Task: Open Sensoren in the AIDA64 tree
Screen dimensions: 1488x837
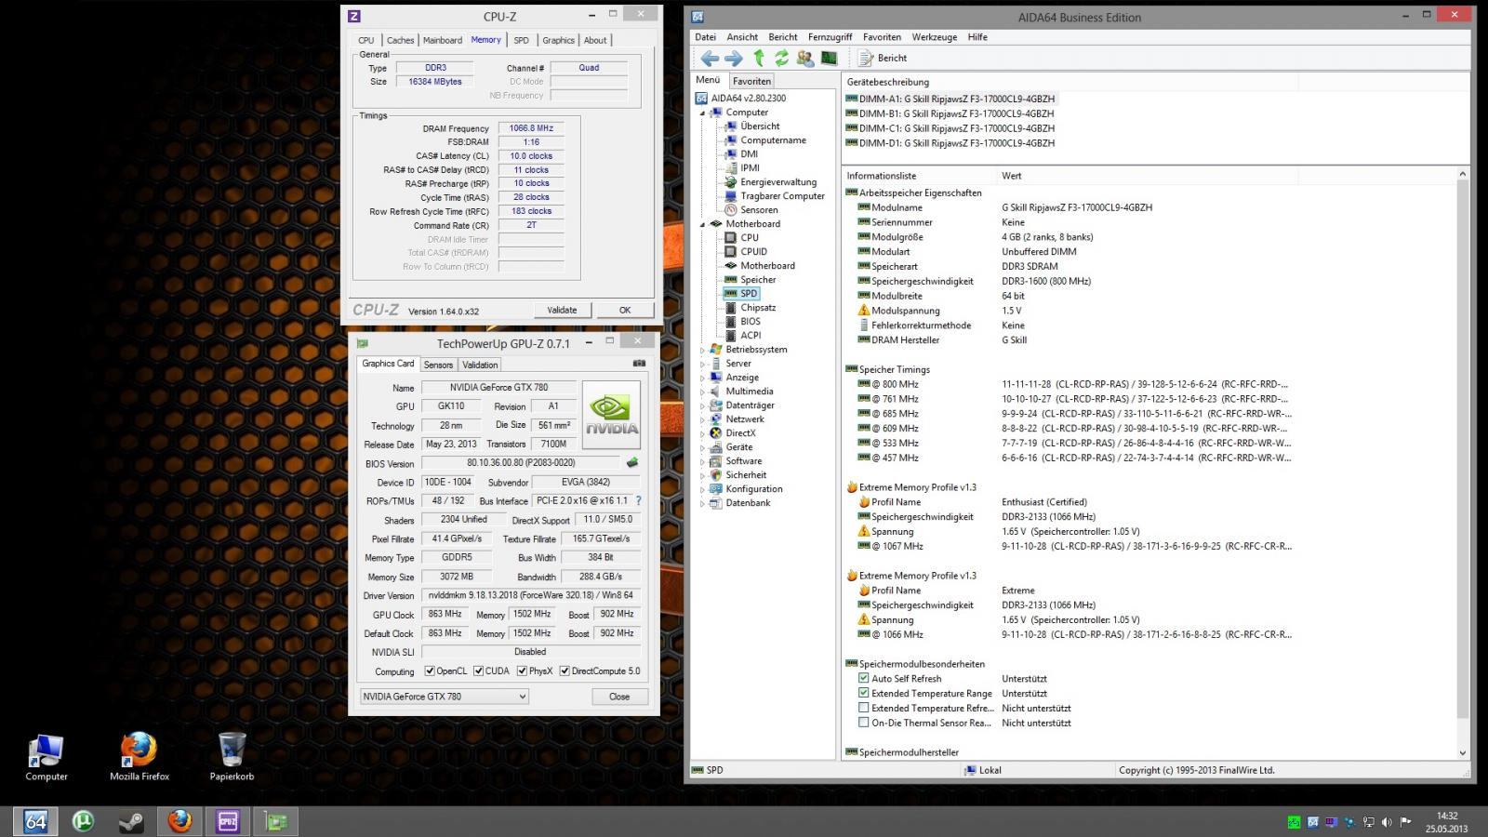Action: pos(759,210)
